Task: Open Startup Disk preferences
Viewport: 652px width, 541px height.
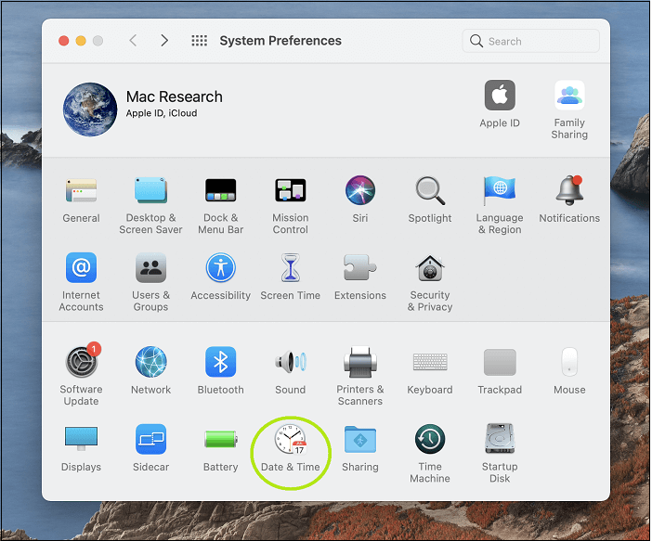Action: (x=500, y=440)
